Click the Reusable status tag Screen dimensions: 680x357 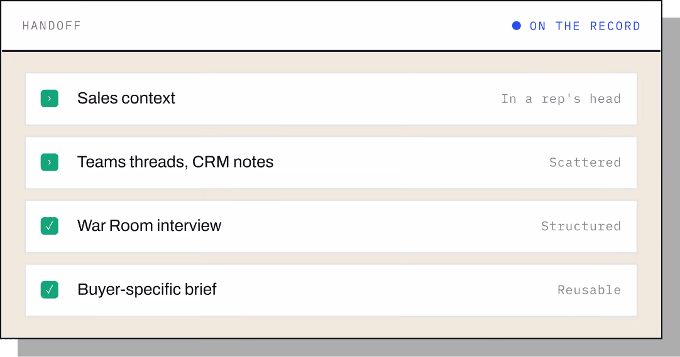pos(589,289)
